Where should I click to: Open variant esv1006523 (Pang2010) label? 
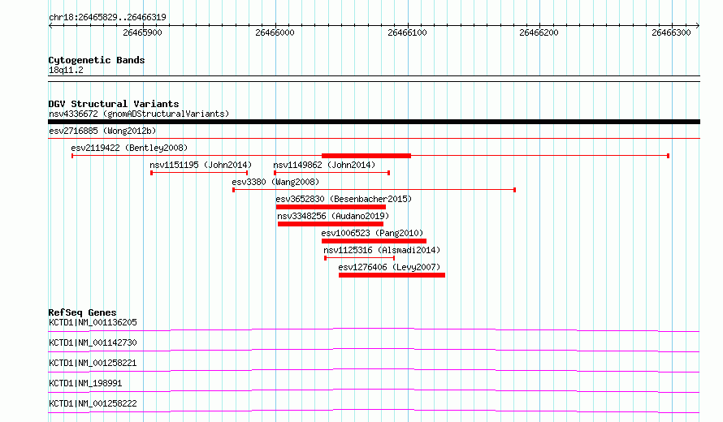pos(372,233)
